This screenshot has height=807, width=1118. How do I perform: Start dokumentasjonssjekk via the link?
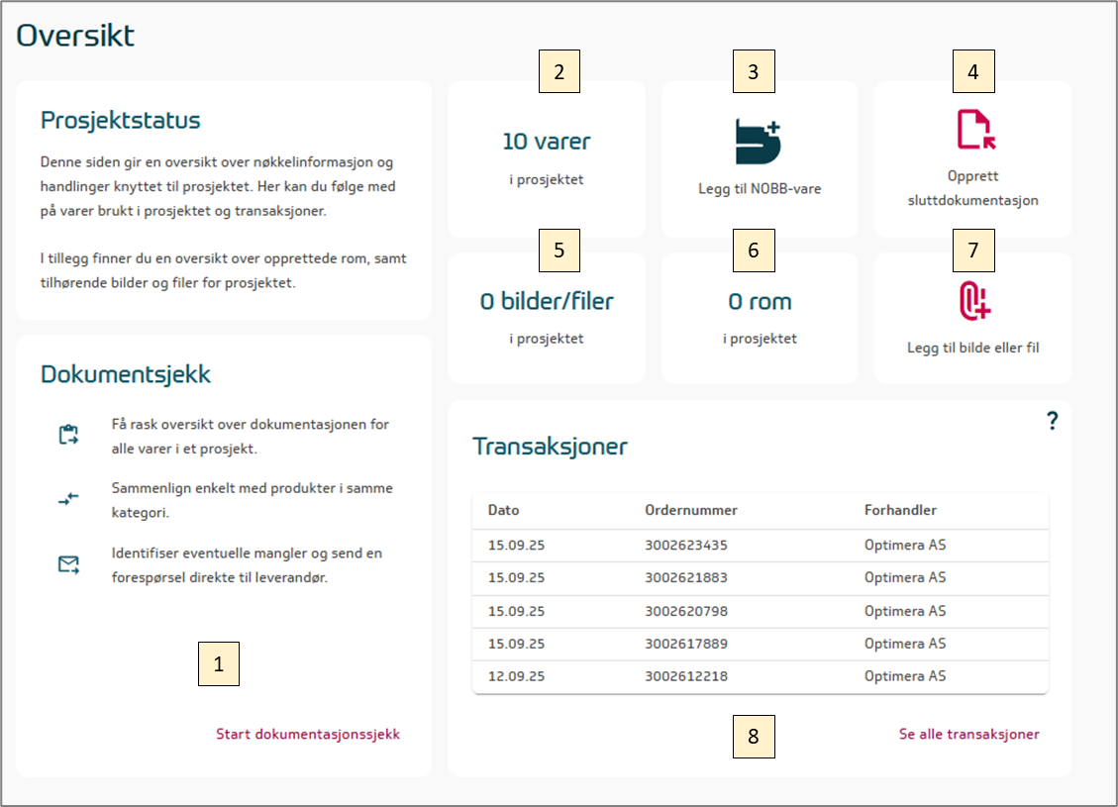308,735
